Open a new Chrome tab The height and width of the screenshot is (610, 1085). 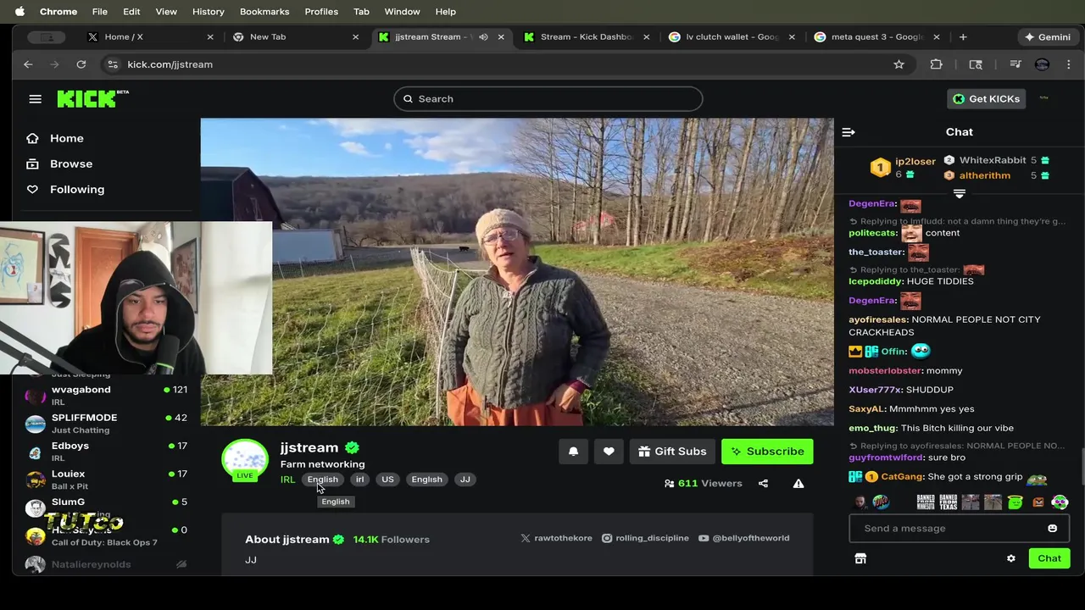pos(963,37)
